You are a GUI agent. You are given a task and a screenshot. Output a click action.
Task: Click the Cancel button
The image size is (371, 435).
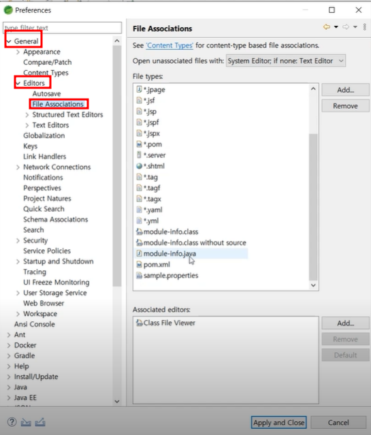pyautogui.click(x=338, y=423)
